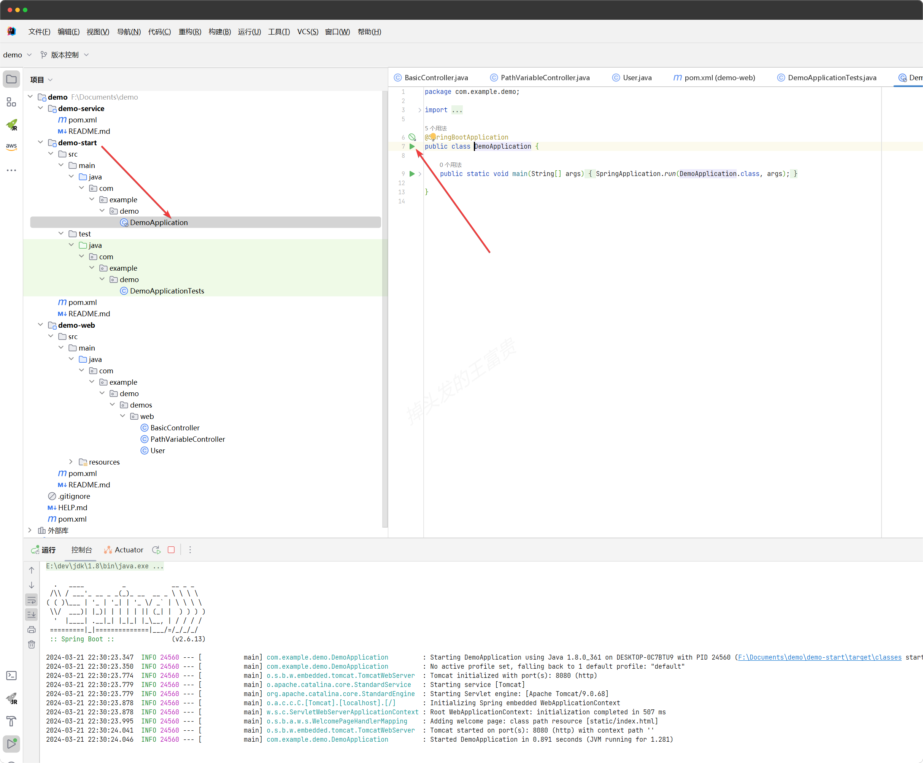Click green run arrow beside main method
This screenshot has height=763, width=923.
click(x=412, y=173)
